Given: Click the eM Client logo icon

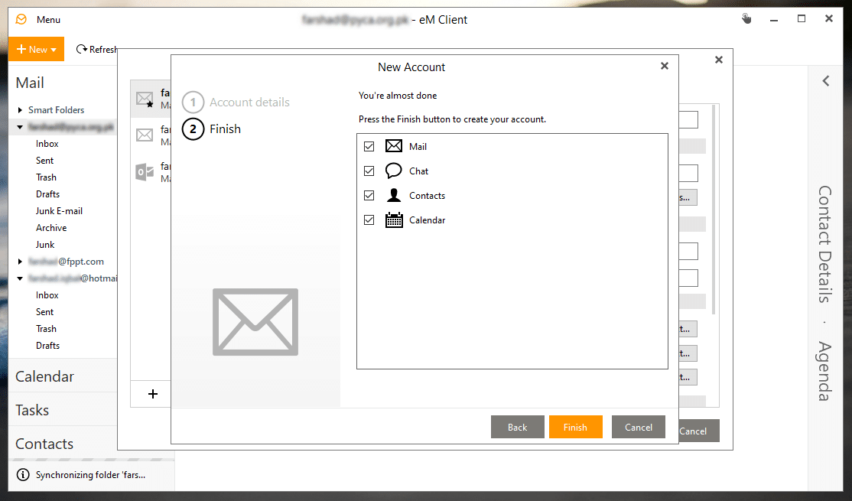Looking at the screenshot, I should [21, 19].
